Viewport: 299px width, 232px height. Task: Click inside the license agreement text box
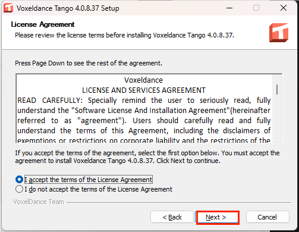[149, 108]
